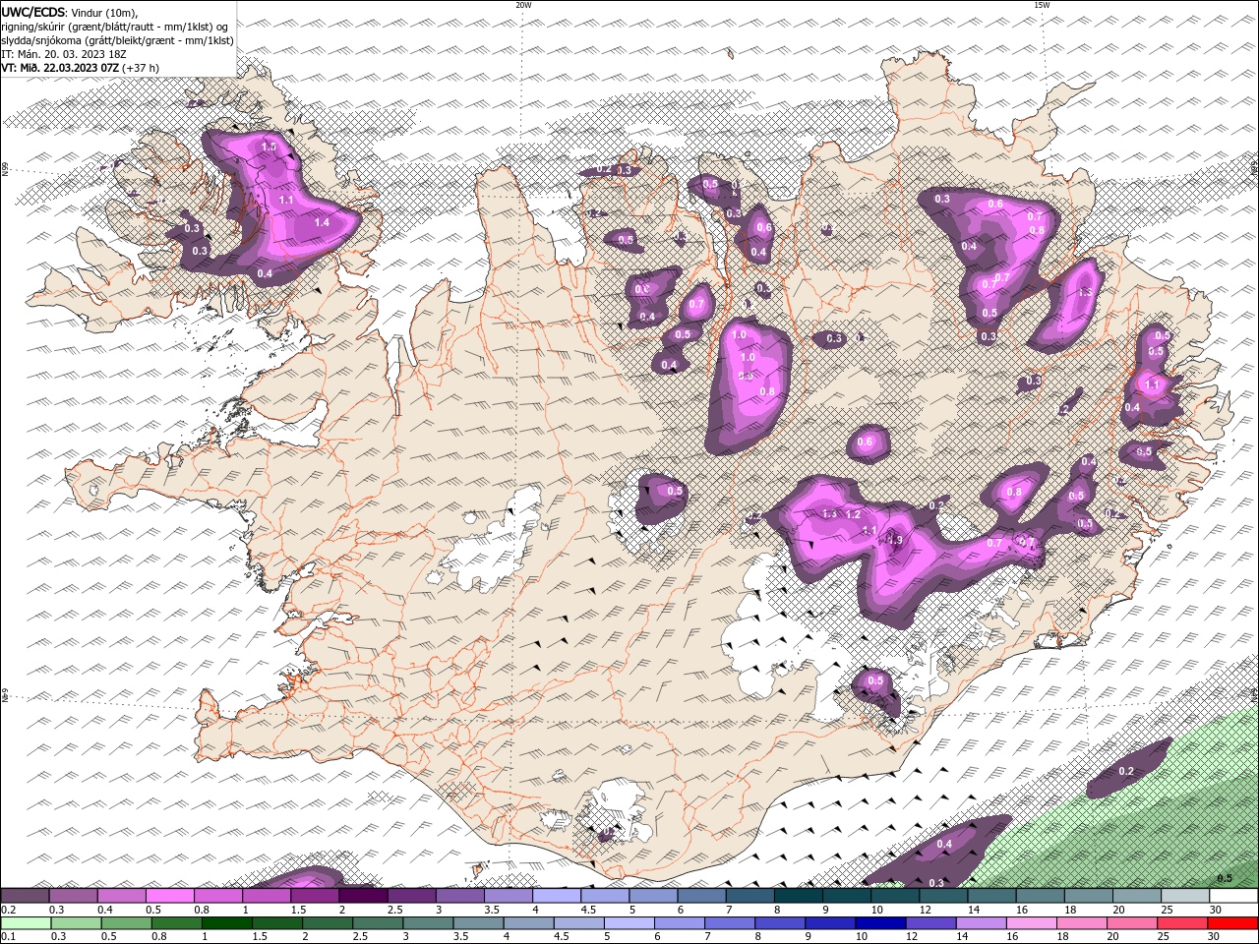Select the light grey 25 swatch, upper legend

click(1185, 896)
